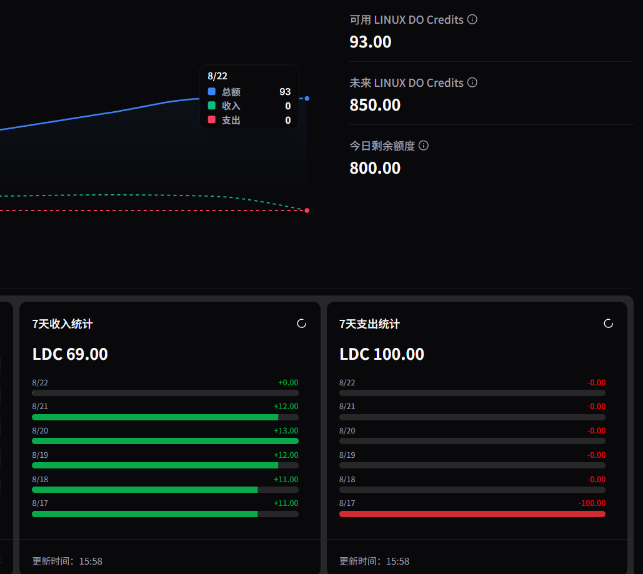Image resolution: width=643 pixels, height=574 pixels.
Task: Select the red data point on 支出 line
Action: point(307,210)
